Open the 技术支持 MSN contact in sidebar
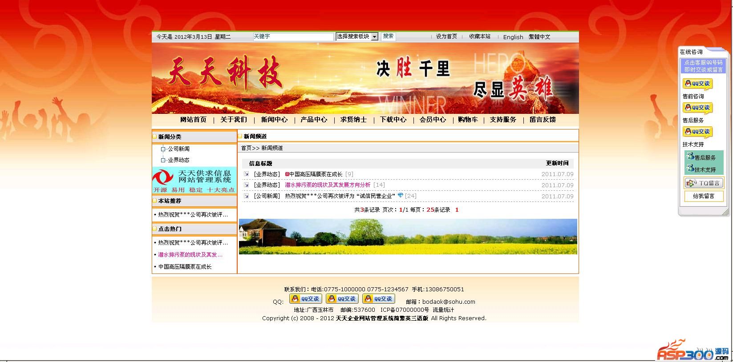The image size is (733, 362). [701, 169]
